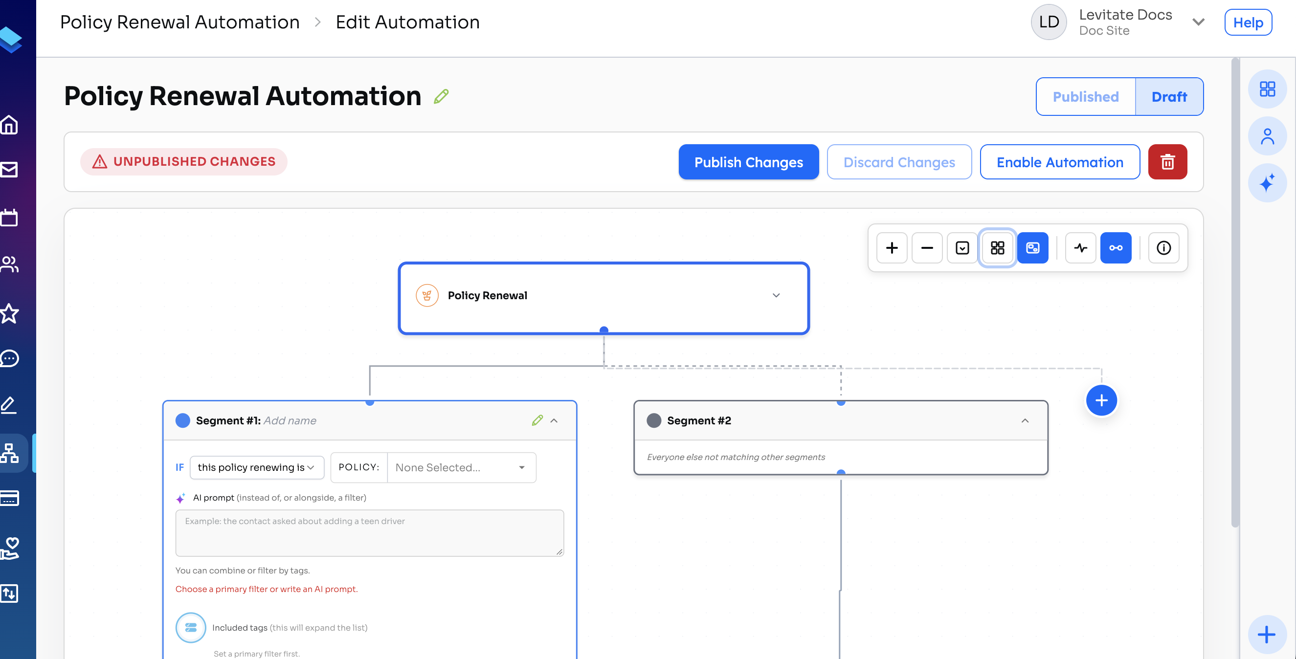Open the chat bubble sidebar icon
This screenshot has width=1296, height=659.
10,358
